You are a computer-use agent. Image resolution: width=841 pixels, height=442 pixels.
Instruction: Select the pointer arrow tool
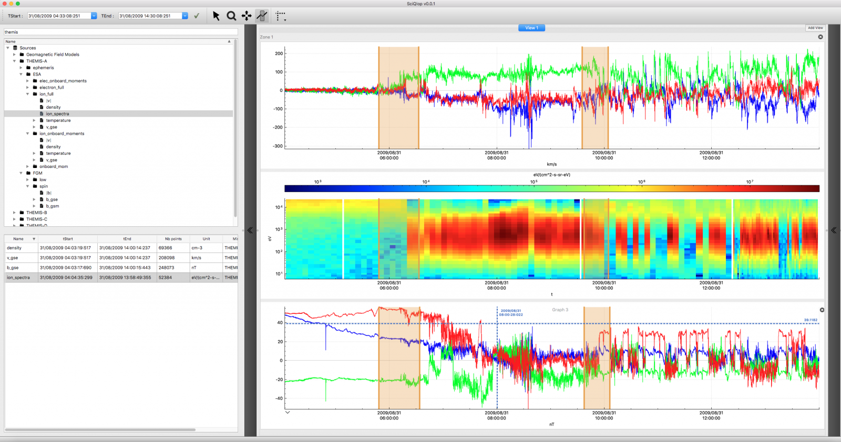[x=216, y=16]
